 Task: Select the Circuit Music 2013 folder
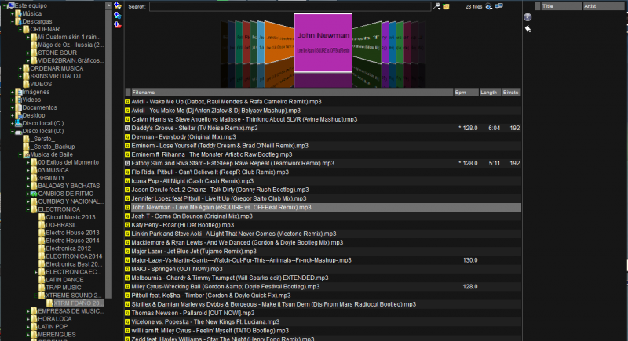(71, 217)
